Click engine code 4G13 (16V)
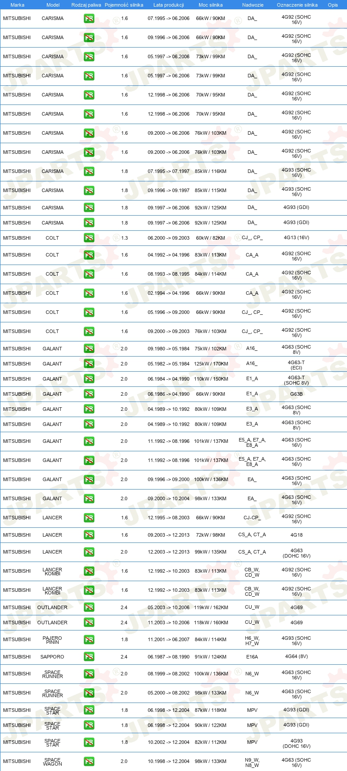Viewport: 347px width, 771px height. (296, 238)
